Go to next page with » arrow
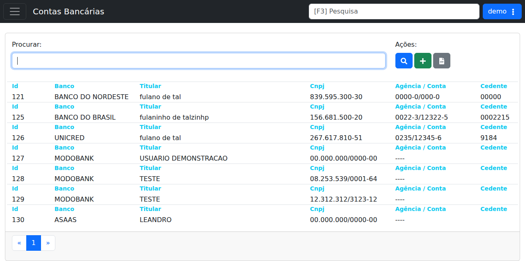 pyautogui.click(x=48, y=243)
